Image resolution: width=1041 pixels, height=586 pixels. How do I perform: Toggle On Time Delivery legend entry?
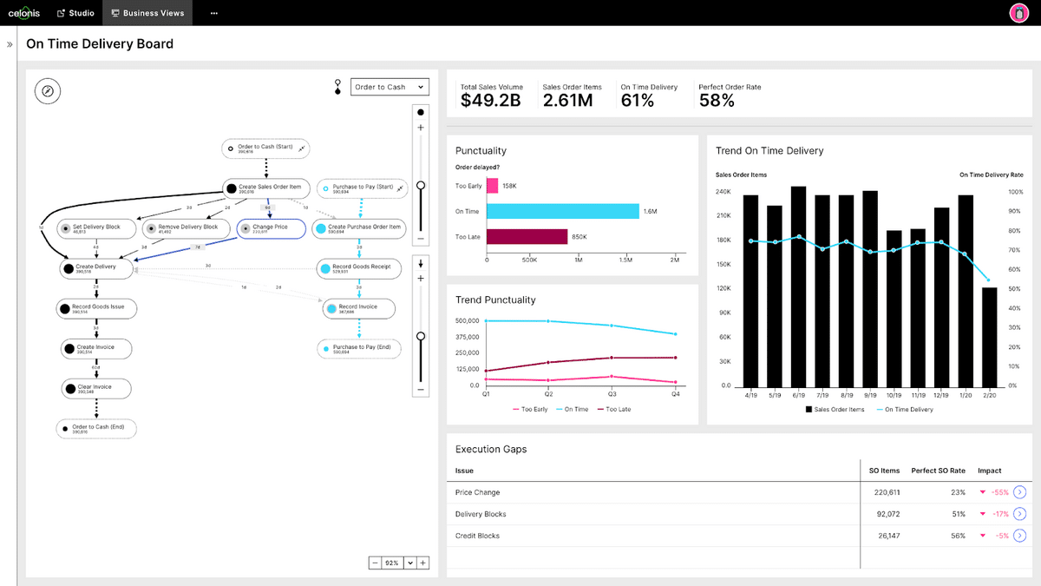[905, 409]
